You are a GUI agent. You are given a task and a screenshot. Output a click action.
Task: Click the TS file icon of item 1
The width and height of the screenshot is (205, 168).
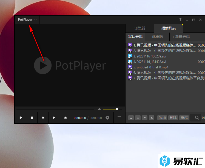click(x=130, y=45)
